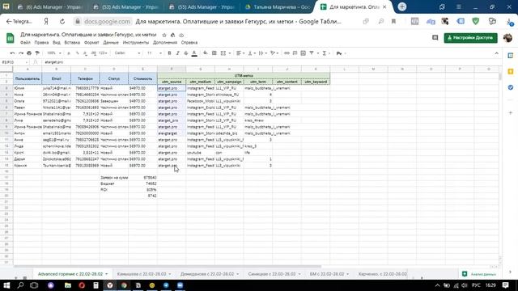
Task: Open notification center on taskbar
Action: 505,285
